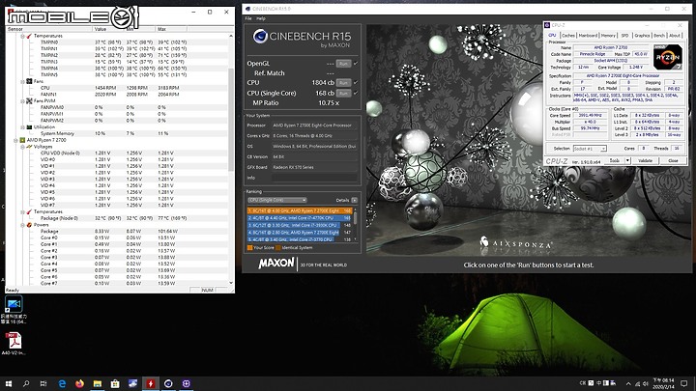This screenshot has height=391, width=696.
Task: Switch to Cinebench taskbar icon
Action: pos(168,383)
